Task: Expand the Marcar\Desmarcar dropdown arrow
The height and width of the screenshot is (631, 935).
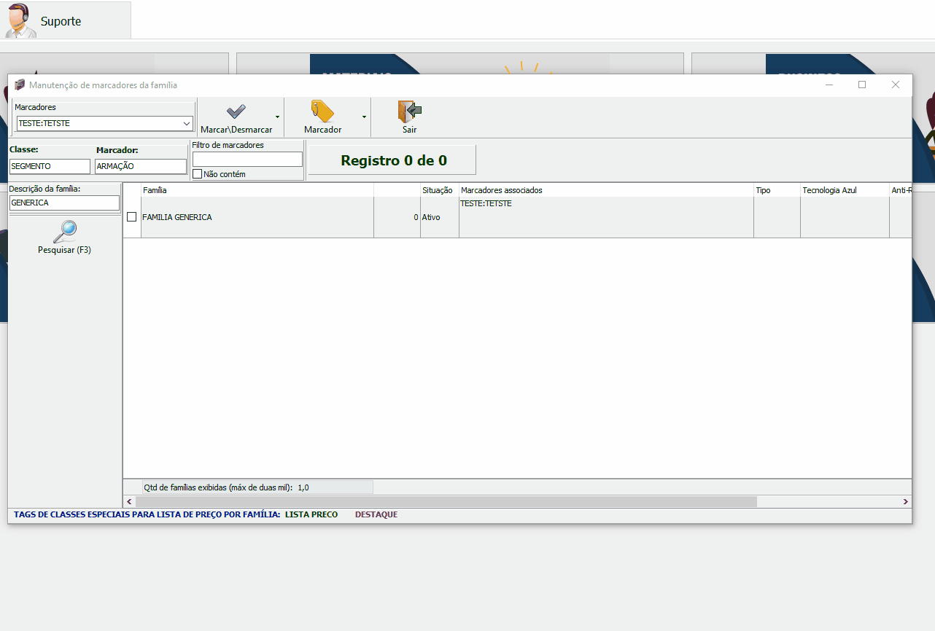Action: (x=277, y=117)
